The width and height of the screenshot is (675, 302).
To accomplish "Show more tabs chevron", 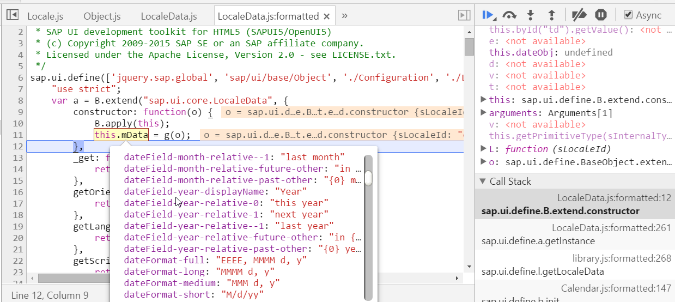I will tap(344, 15).
